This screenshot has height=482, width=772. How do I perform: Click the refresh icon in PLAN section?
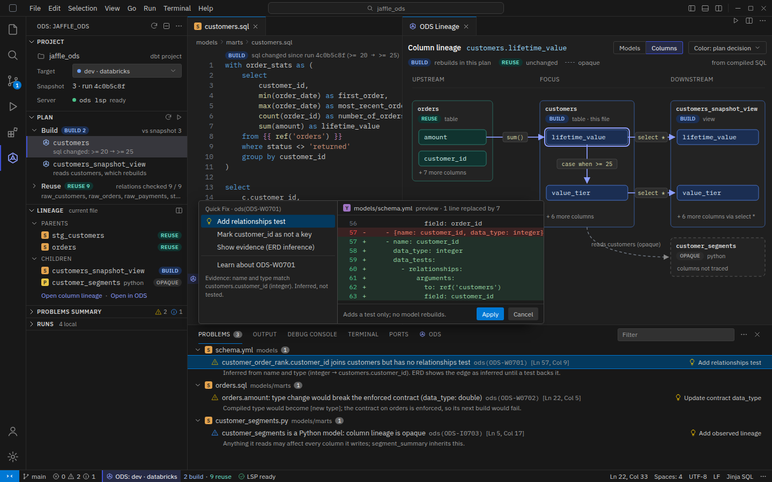(168, 117)
